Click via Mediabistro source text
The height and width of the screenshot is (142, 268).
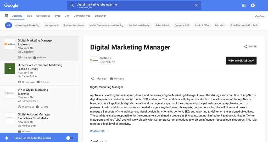click(27, 126)
